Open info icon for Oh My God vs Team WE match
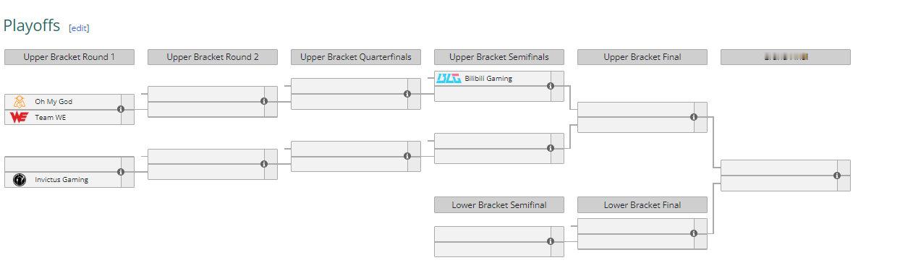Viewport: 900px width, 268px height. pyautogui.click(x=121, y=109)
